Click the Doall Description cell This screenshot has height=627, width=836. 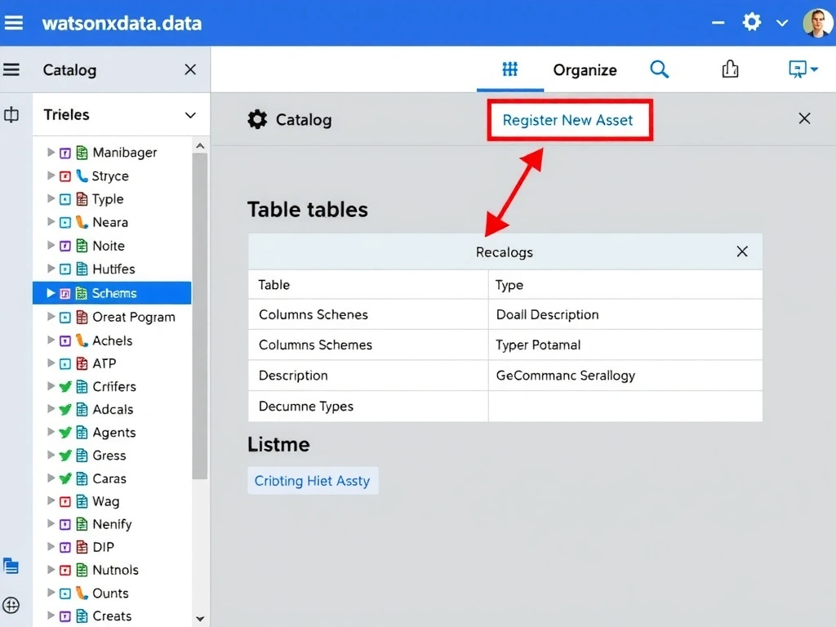point(625,314)
